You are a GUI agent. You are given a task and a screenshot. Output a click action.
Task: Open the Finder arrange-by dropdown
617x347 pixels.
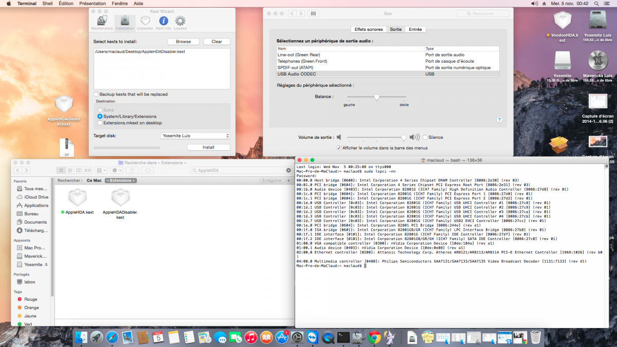[x=101, y=170]
